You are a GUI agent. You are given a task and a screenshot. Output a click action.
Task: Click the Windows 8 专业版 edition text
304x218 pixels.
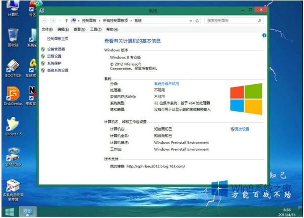click(125, 57)
